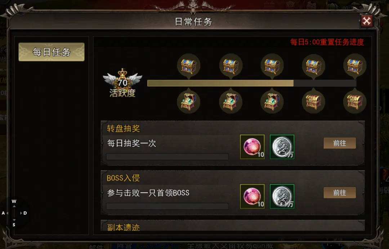This screenshot has height=249, width=389.
Task: Open the first blue treasure chest reward
Action: [188, 66]
